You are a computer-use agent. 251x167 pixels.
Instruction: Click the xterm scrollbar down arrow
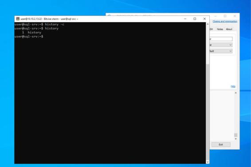pos(208,162)
